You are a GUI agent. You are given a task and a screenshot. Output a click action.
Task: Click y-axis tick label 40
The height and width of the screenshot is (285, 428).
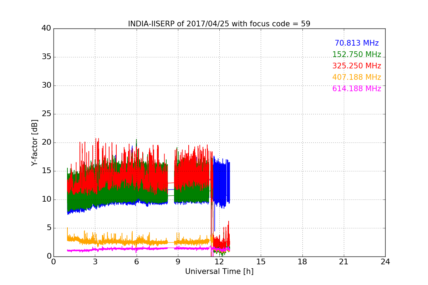(x=46, y=28)
